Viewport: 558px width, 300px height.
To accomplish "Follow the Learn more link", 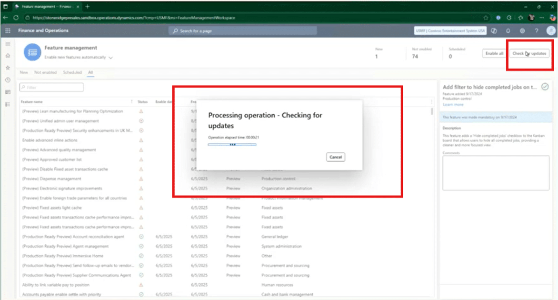I will pyautogui.click(x=453, y=104).
